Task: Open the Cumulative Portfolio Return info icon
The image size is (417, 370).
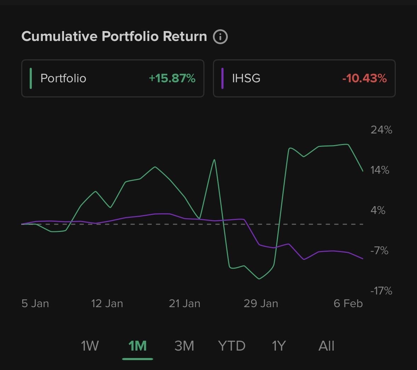Action: [x=220, y=37]
